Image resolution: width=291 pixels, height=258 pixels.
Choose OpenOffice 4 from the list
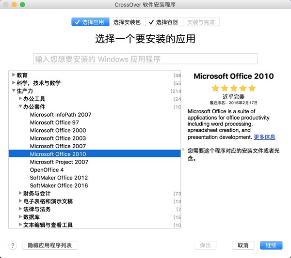click(x=47, y=170)
